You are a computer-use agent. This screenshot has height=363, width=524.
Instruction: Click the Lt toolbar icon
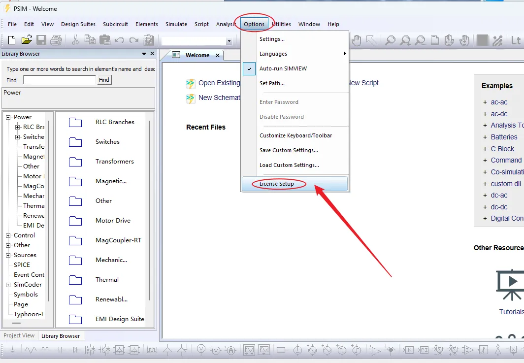coord(516,40)
